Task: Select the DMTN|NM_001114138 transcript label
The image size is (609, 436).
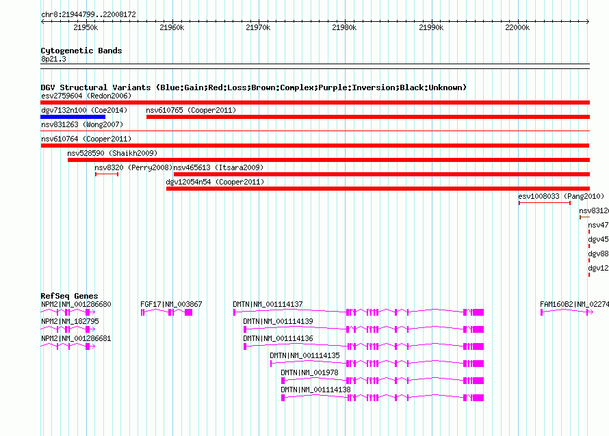Action: (x=315, y=390)
